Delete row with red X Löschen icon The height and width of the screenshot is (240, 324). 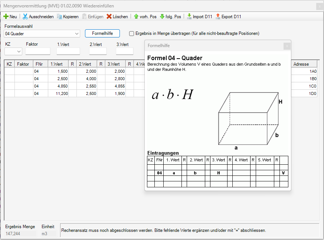coord(109,17)
